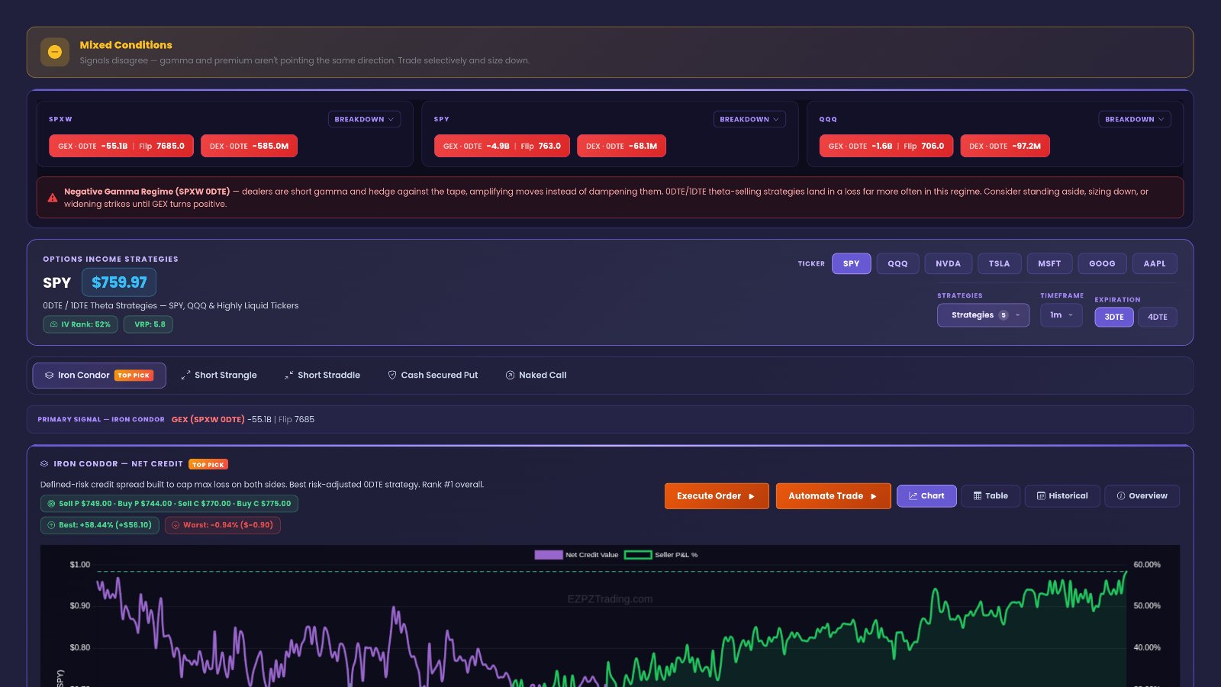
Task: Choose the NVDA ticker chip
Action: click(x=949, y=263)
